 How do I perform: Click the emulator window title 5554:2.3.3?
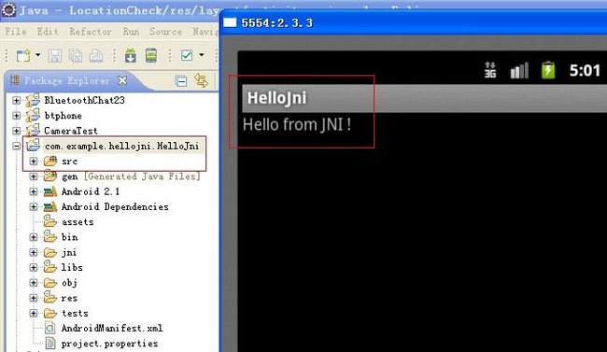tap(276, 22)
